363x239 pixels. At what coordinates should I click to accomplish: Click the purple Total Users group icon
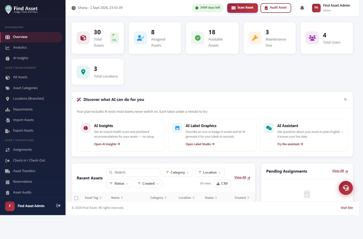312,38
